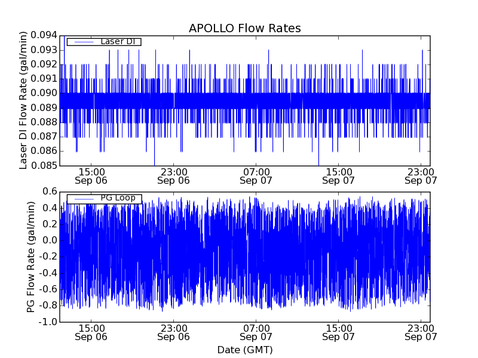Click the blue line sample in Laser DI legend
The width and height of the screenshot is (478, 358).
82,42
